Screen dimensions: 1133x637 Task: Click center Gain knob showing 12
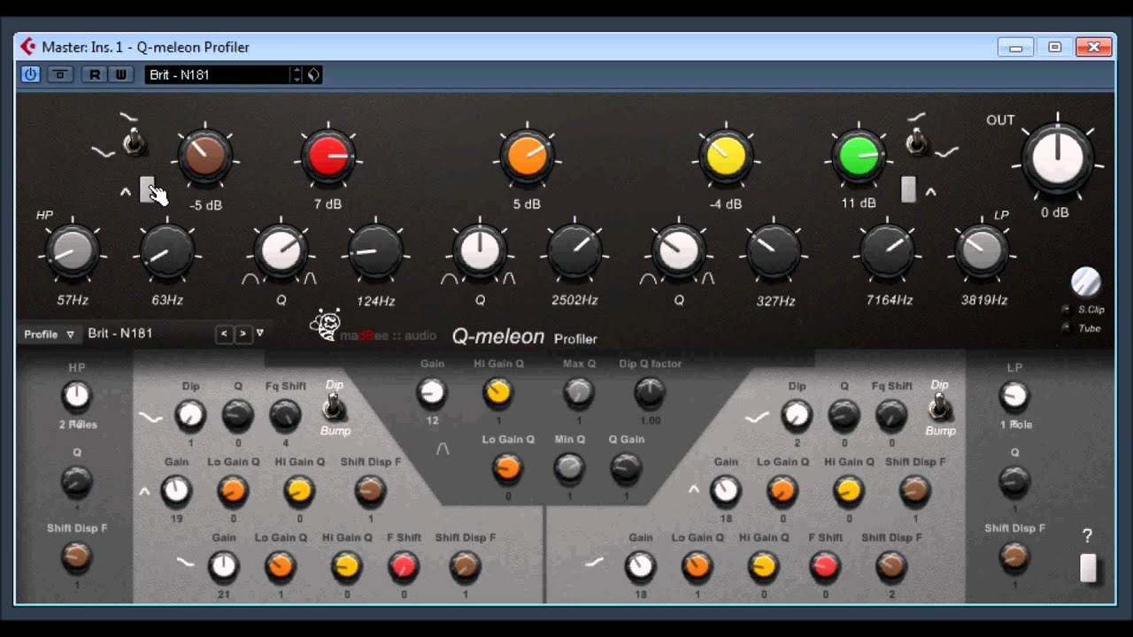click(432, 392)
